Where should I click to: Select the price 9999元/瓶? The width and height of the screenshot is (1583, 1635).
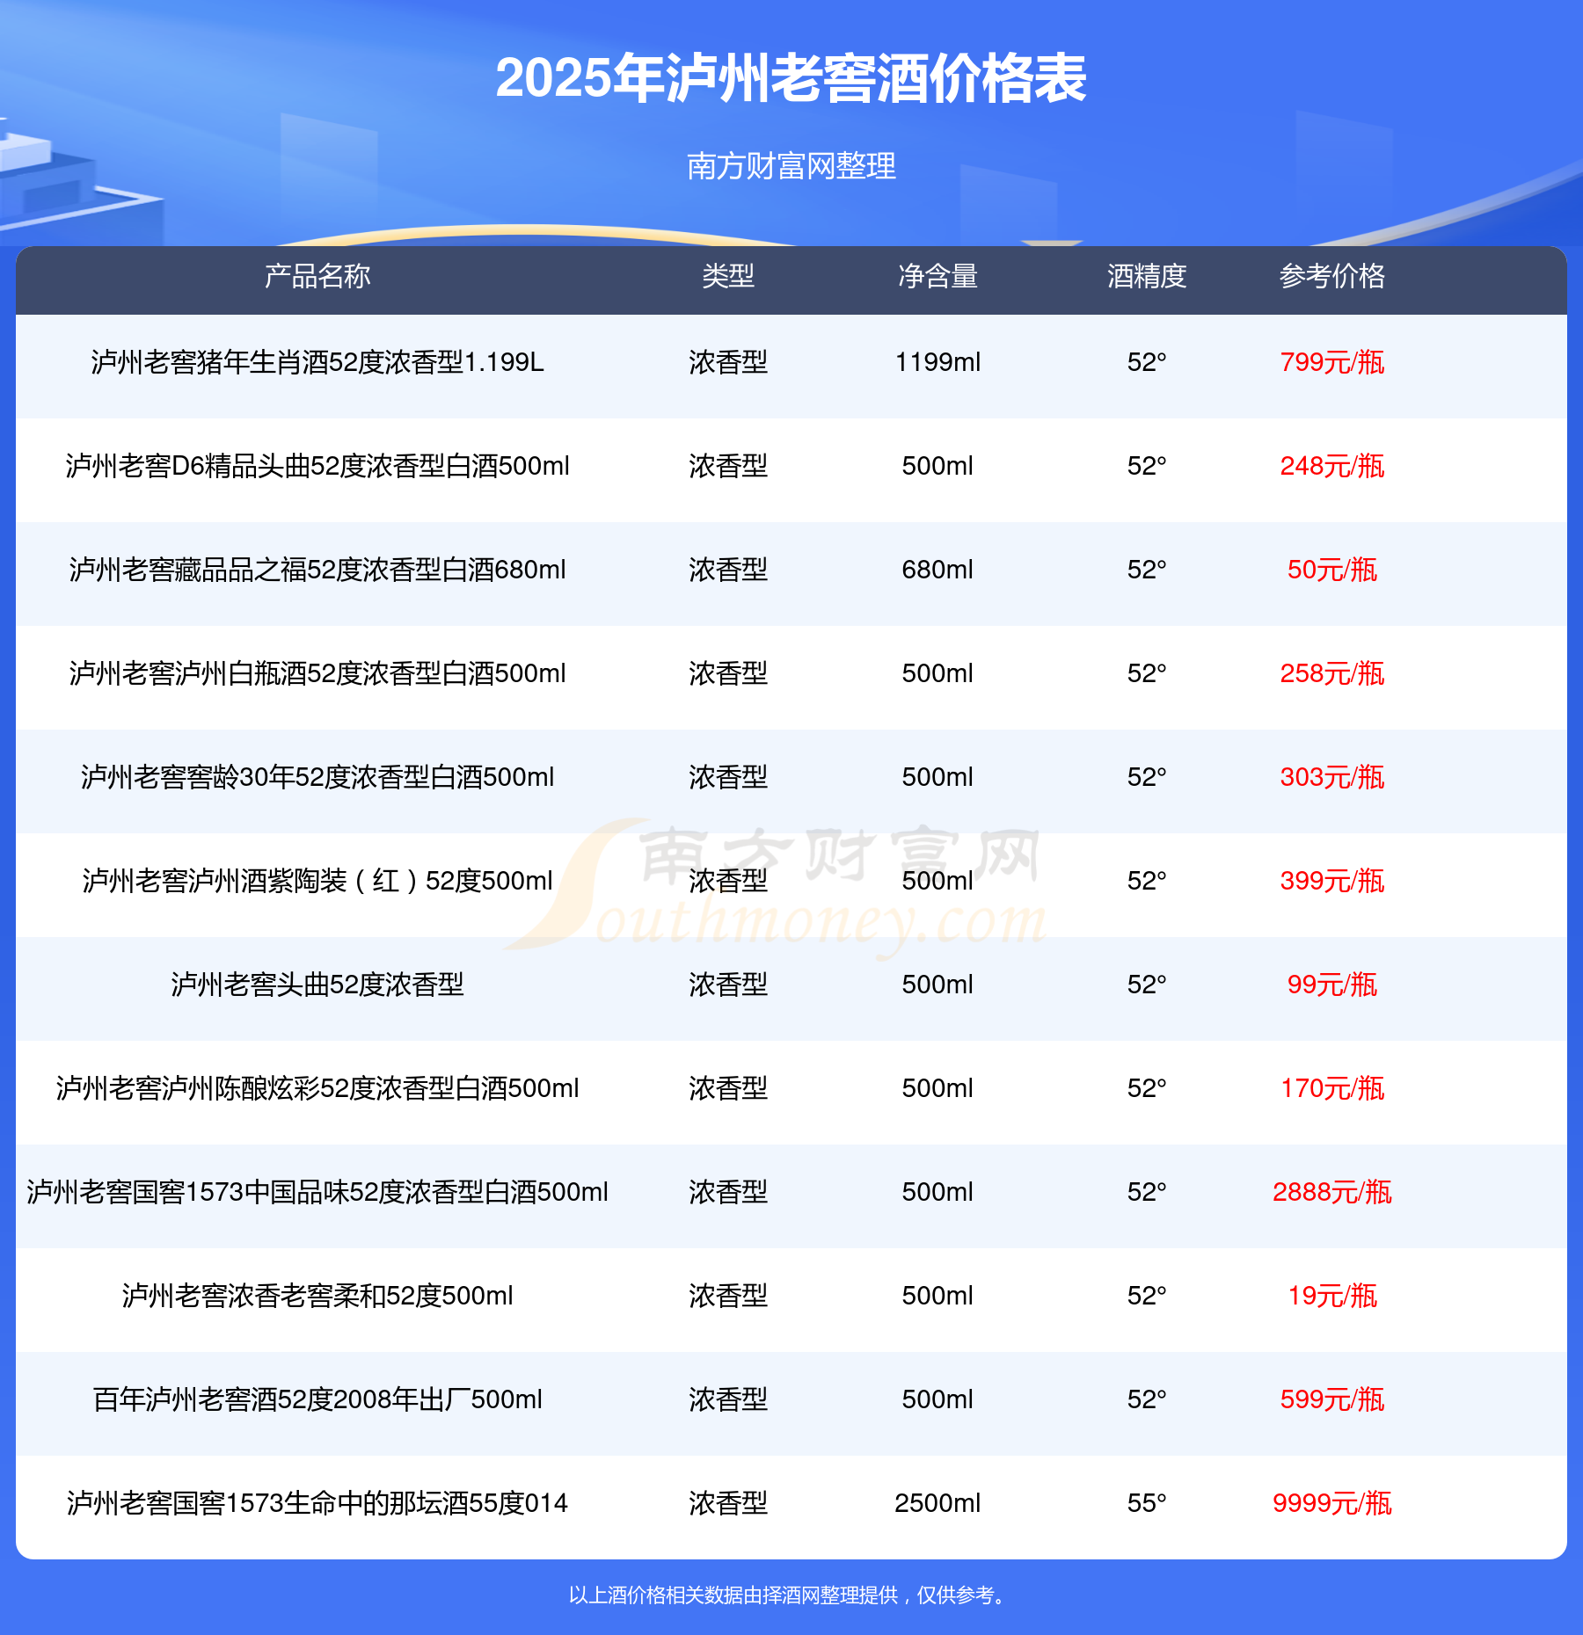[1332, 1503]
